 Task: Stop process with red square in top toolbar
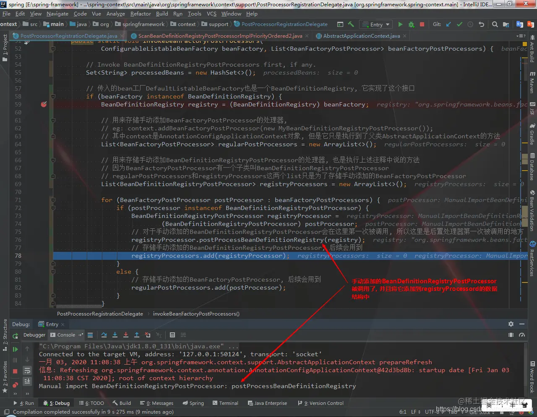[422, 24]
